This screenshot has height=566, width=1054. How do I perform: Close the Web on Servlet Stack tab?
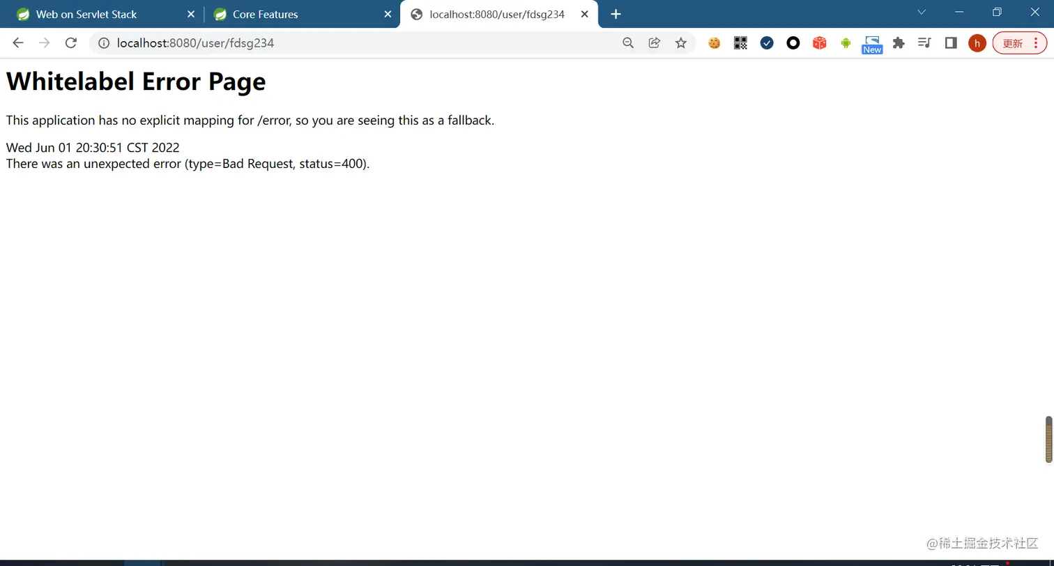click(190, 14)
